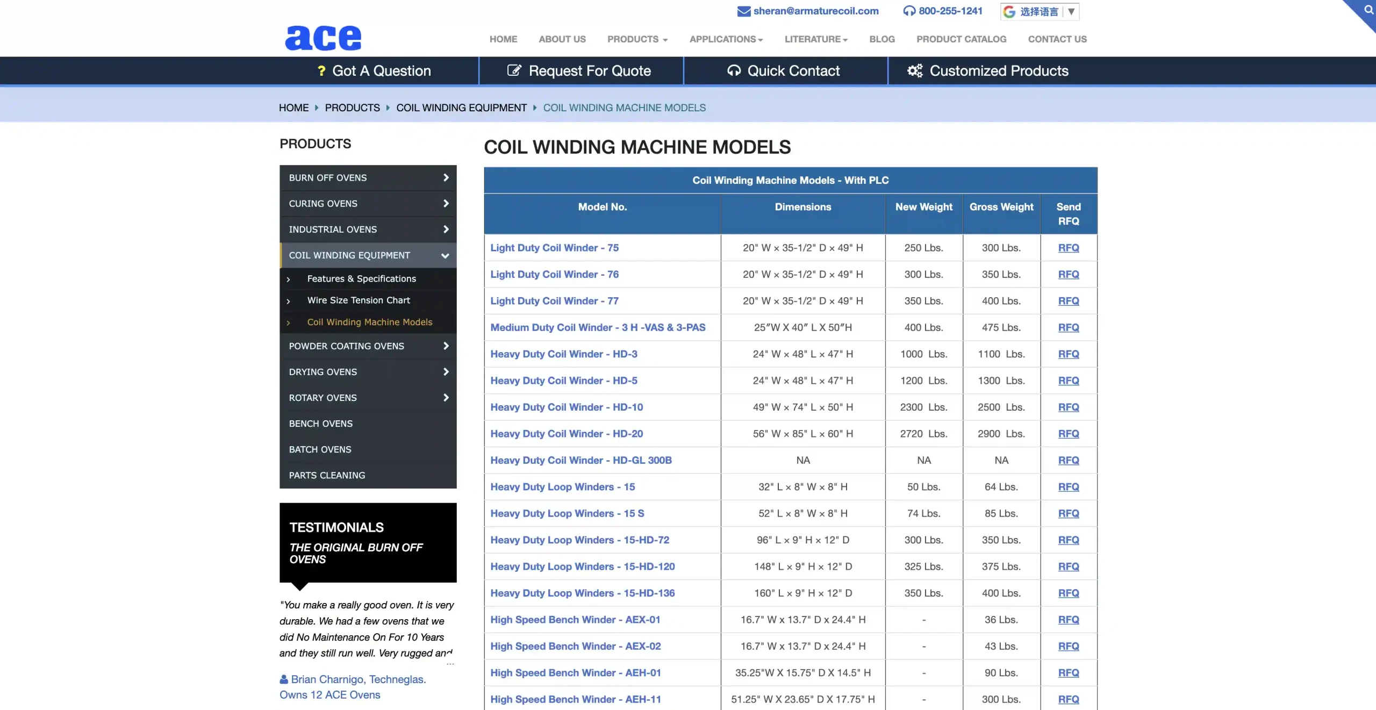Click the Quick Contact headset icon

(734, 71)
